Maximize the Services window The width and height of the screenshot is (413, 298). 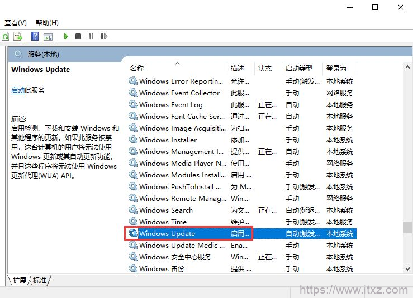[375, 7]
